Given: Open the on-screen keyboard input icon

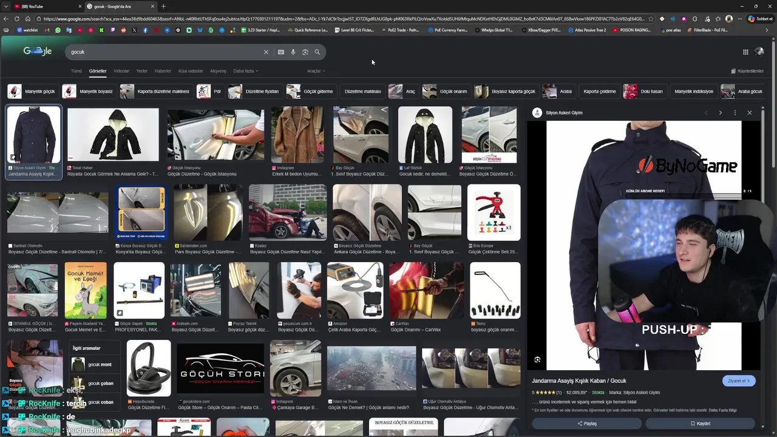Looking at the screenshot, I should click(281, 52).
